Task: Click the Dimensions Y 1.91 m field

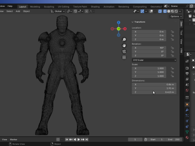Action: [x=154, y=88]
